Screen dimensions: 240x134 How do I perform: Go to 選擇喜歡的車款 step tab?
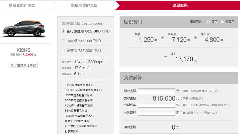tap(22, 5)
